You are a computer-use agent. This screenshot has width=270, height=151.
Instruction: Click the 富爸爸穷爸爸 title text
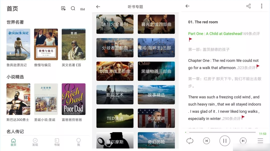point(72,120)
